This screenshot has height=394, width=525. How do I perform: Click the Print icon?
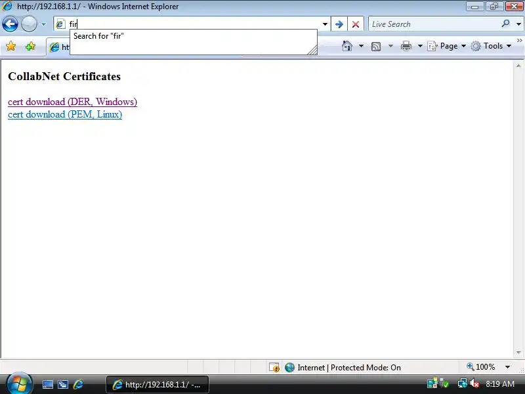click(x=406, y=46)
